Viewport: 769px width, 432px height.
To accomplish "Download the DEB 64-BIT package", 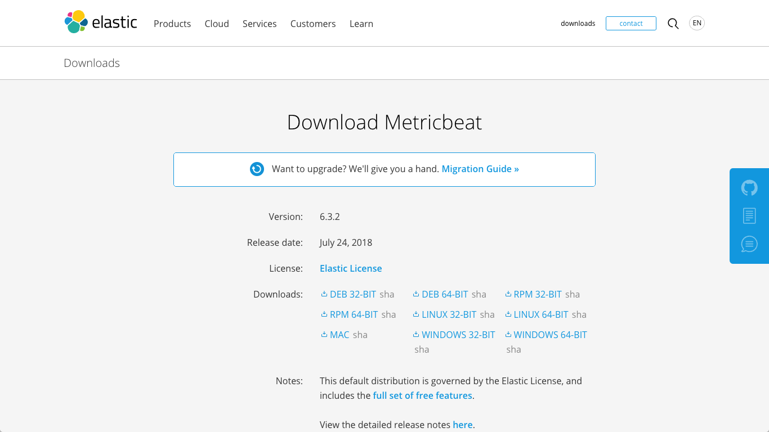I will (x=445, y=294).
